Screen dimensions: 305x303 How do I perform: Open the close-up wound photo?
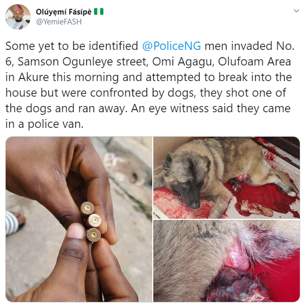(x=227, y=261)
